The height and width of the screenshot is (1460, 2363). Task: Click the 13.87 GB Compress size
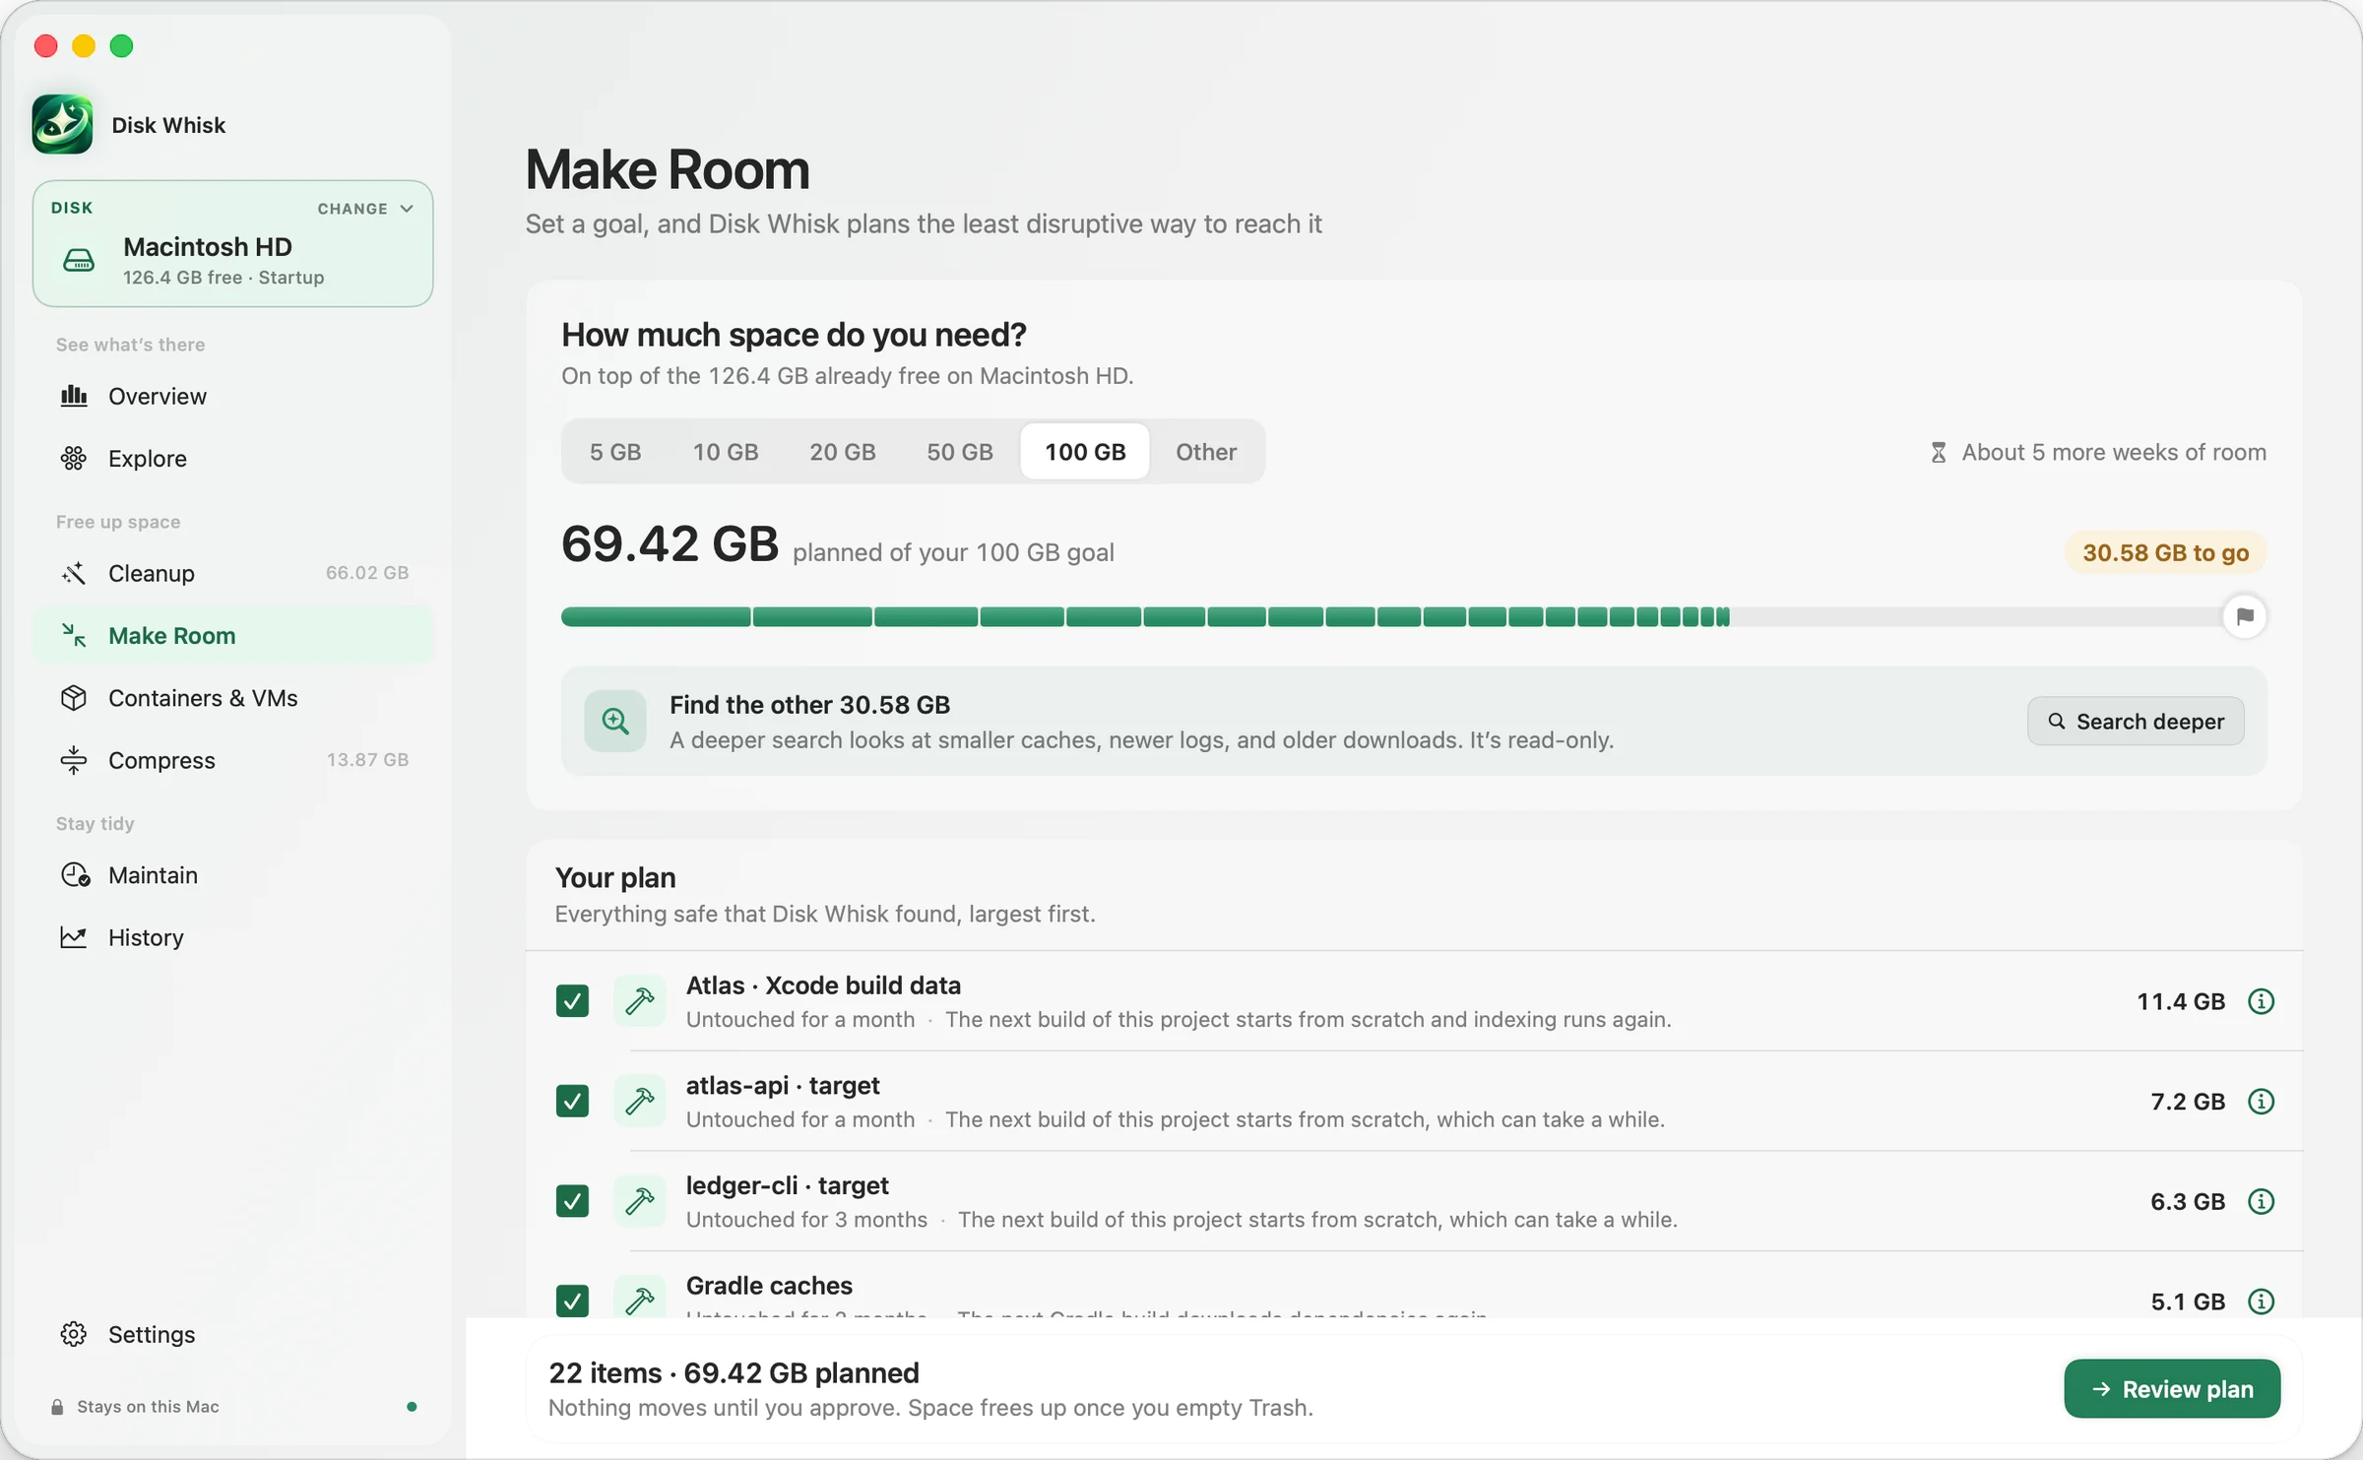pos(367,760)
